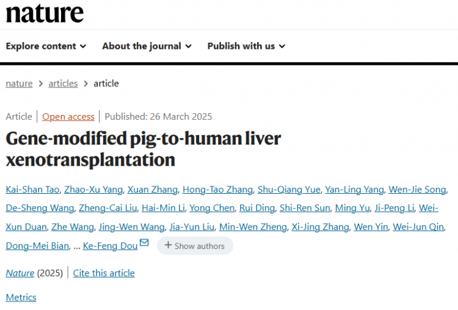458x310 pixels.
Task: Click author Zhao-Xu Yang
Action: pos(93,190)
